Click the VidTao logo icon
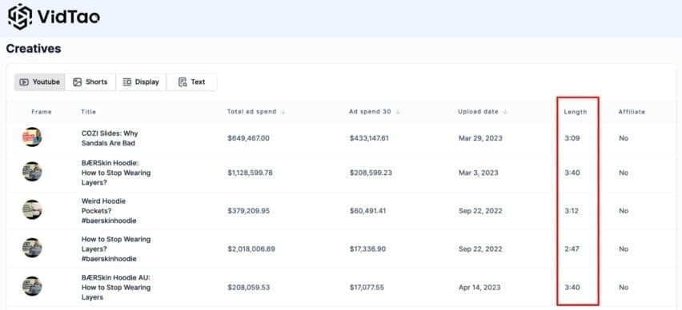 tap(20, 17)
